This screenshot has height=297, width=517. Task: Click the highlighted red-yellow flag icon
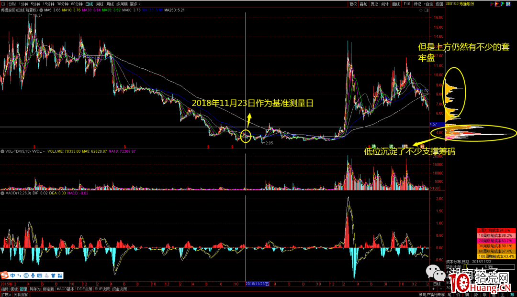tap(497, 4)
